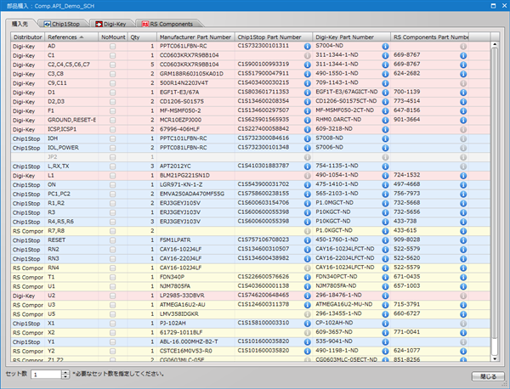
Task: Click Digi-Key info icon for row R7,R8
Action: pos(385,231)
